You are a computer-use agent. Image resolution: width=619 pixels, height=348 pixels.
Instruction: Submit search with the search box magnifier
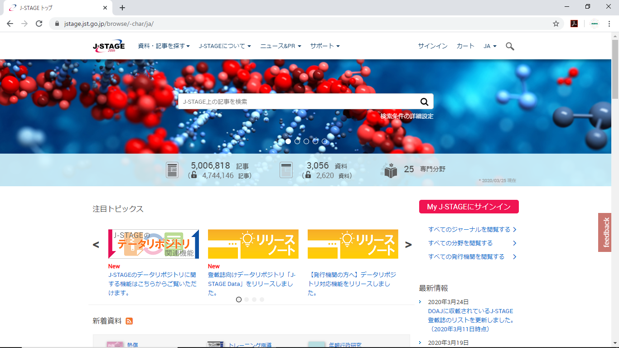(424, 101)
